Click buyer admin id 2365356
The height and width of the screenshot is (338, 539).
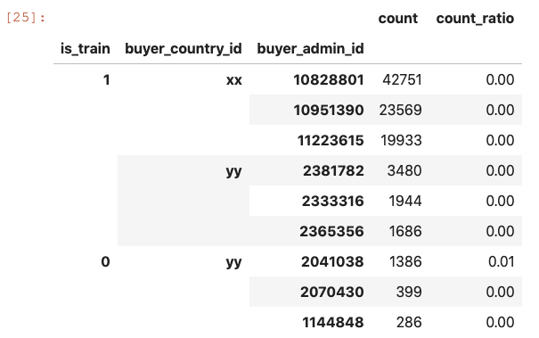331,231
